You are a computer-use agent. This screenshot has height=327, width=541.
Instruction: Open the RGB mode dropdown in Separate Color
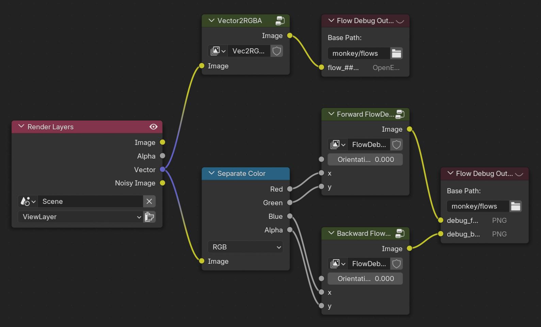coord(246,247)
